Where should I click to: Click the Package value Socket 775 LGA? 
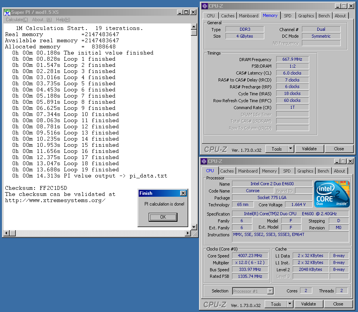(x=272, y=197)
